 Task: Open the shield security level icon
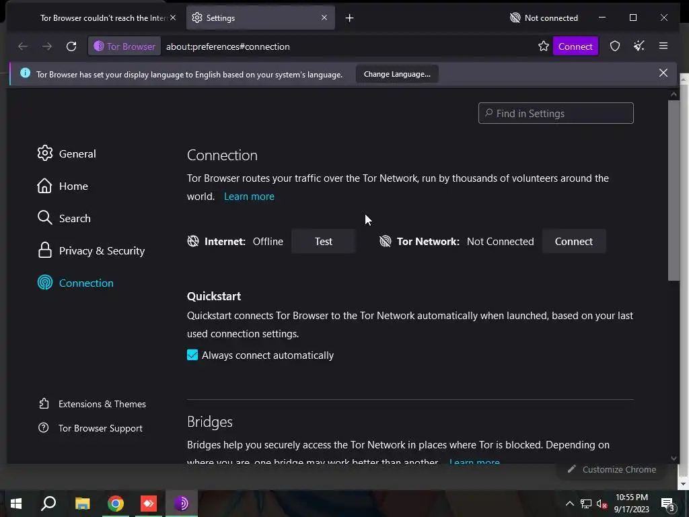coord(615,46)
